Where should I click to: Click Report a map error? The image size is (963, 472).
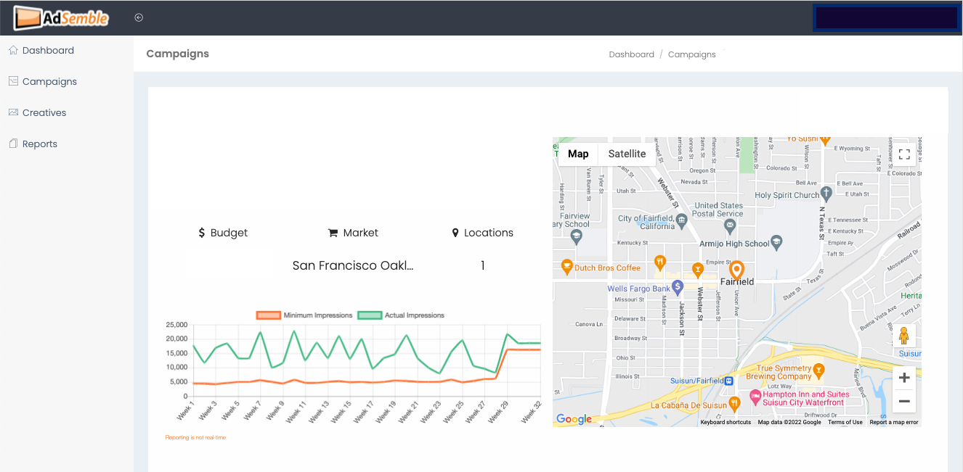(x=894, y=422)
